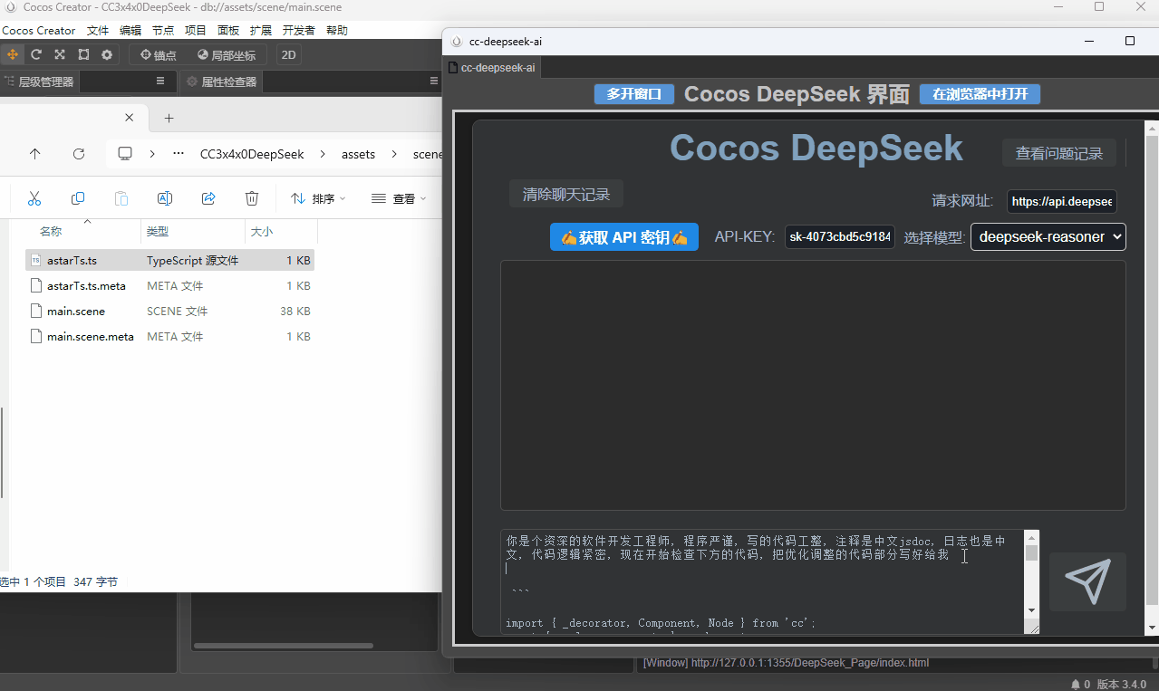This screenshot has height=691, width=1159.
Task: Open the 节点 menu
Action: pos(163,31)
